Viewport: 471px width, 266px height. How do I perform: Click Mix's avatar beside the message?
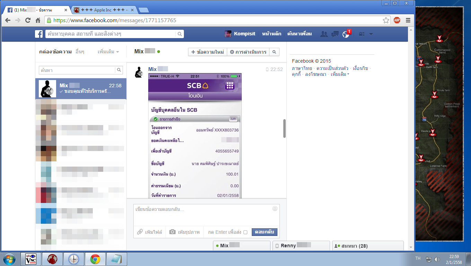[x=139, y=72]
